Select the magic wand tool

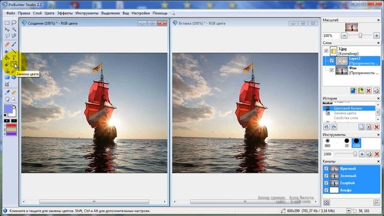pos(14,29)
